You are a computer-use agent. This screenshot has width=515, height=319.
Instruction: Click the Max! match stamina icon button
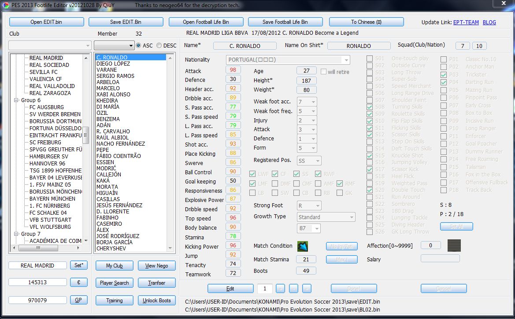[341, 259]
